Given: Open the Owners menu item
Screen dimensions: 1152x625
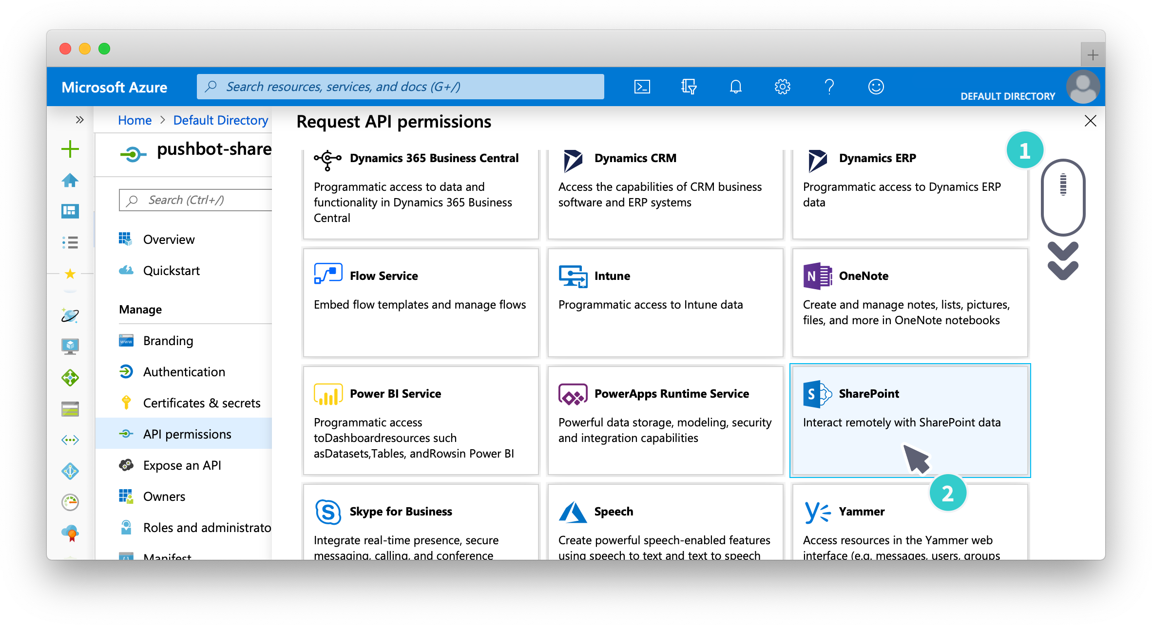Looking at the screenshot, I should click(184, 496).
